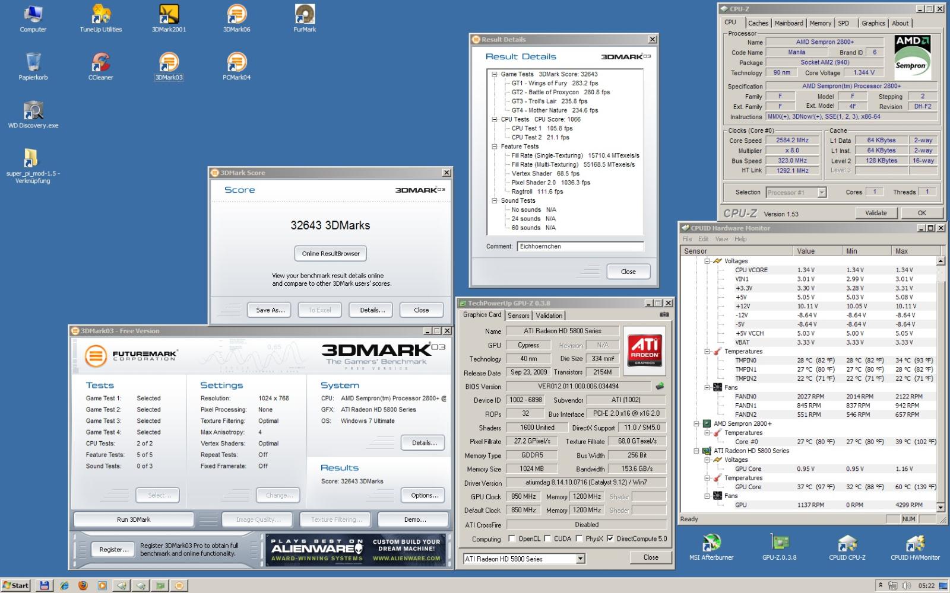The height and width of the screenshot is (593, 950).
Task: Open 3DMark03 taskbar button
Action: 179,585
